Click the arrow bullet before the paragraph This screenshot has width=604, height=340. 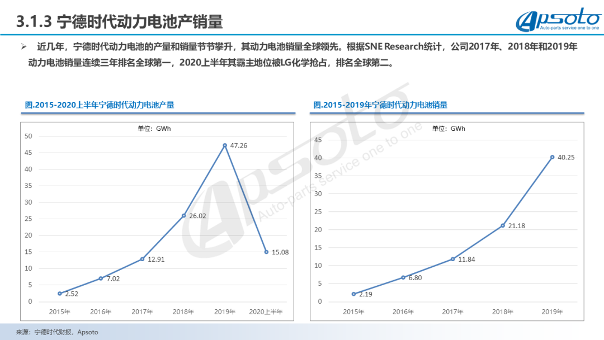(24, 46)
